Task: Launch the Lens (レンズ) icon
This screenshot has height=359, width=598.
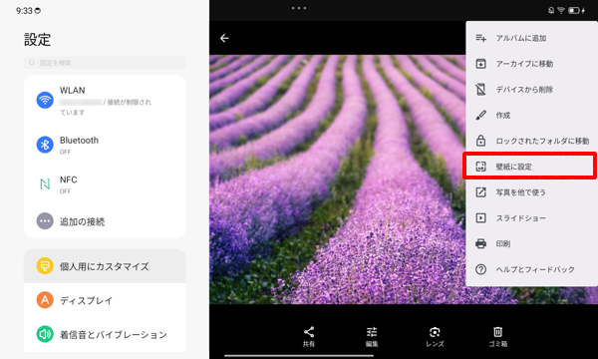Action: click(x=435, y=331)
